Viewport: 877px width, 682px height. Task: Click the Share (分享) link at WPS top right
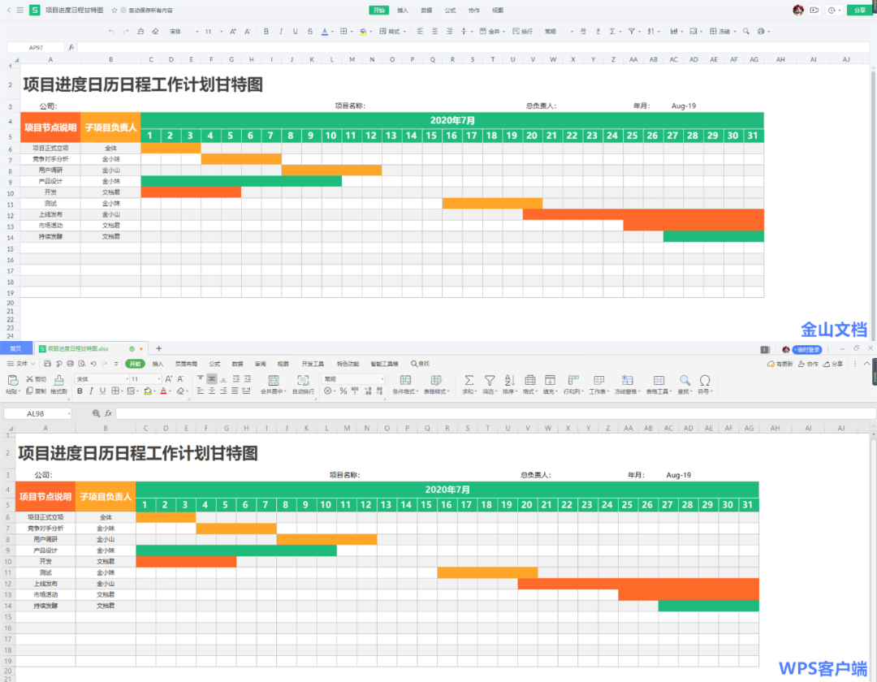point(833,364)
